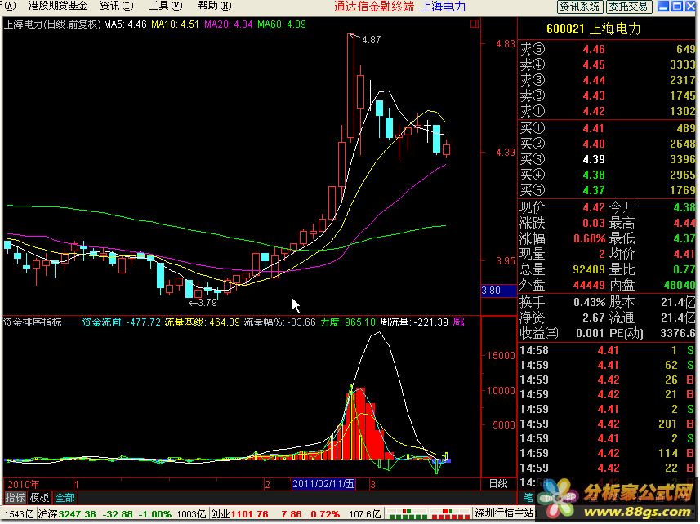This screenshot has height=524, width=700.
Task: Select the 买④ 4.38 bid row
Action: click(607, 175)
